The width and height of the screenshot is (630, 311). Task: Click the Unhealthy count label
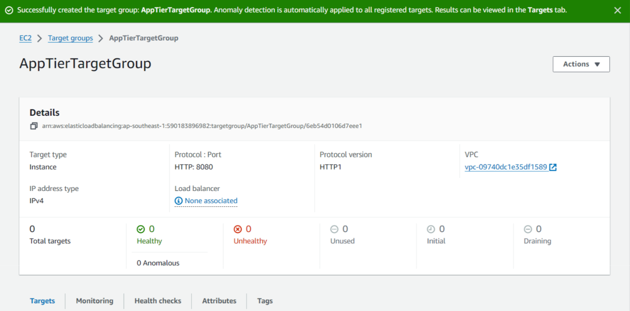click(250, 241)
